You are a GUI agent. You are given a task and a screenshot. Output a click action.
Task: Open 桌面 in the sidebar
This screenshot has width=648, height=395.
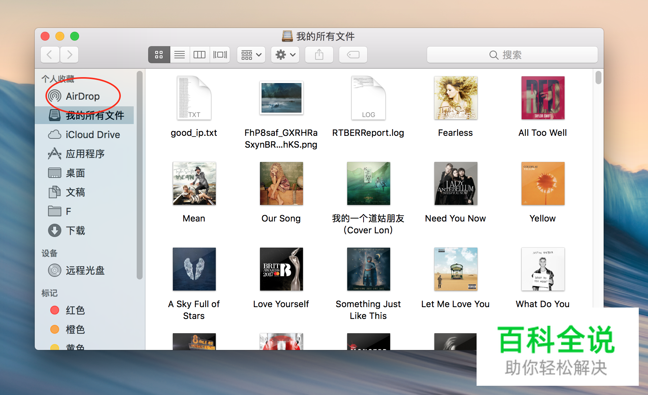[x=84, y=173]
